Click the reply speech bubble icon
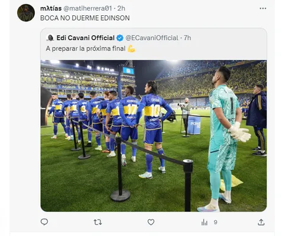The width and height of the screenshot is (283, 236). [x=44, y=222]
